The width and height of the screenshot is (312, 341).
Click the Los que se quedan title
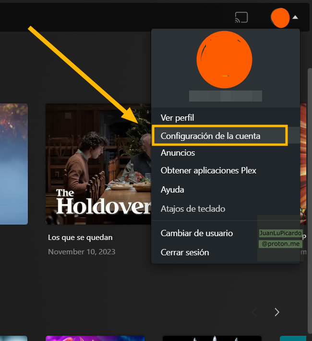(x=80, y=238)
